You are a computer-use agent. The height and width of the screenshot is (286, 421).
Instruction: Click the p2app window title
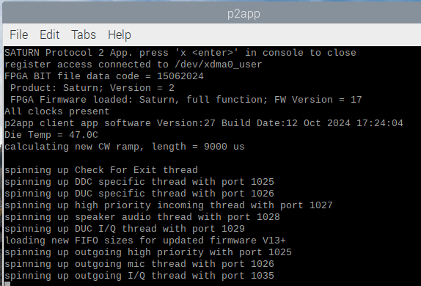pos(244,14)
